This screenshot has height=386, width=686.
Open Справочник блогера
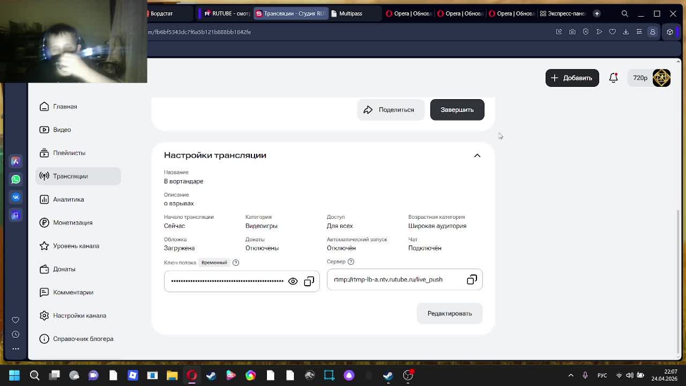coord(78,339)
